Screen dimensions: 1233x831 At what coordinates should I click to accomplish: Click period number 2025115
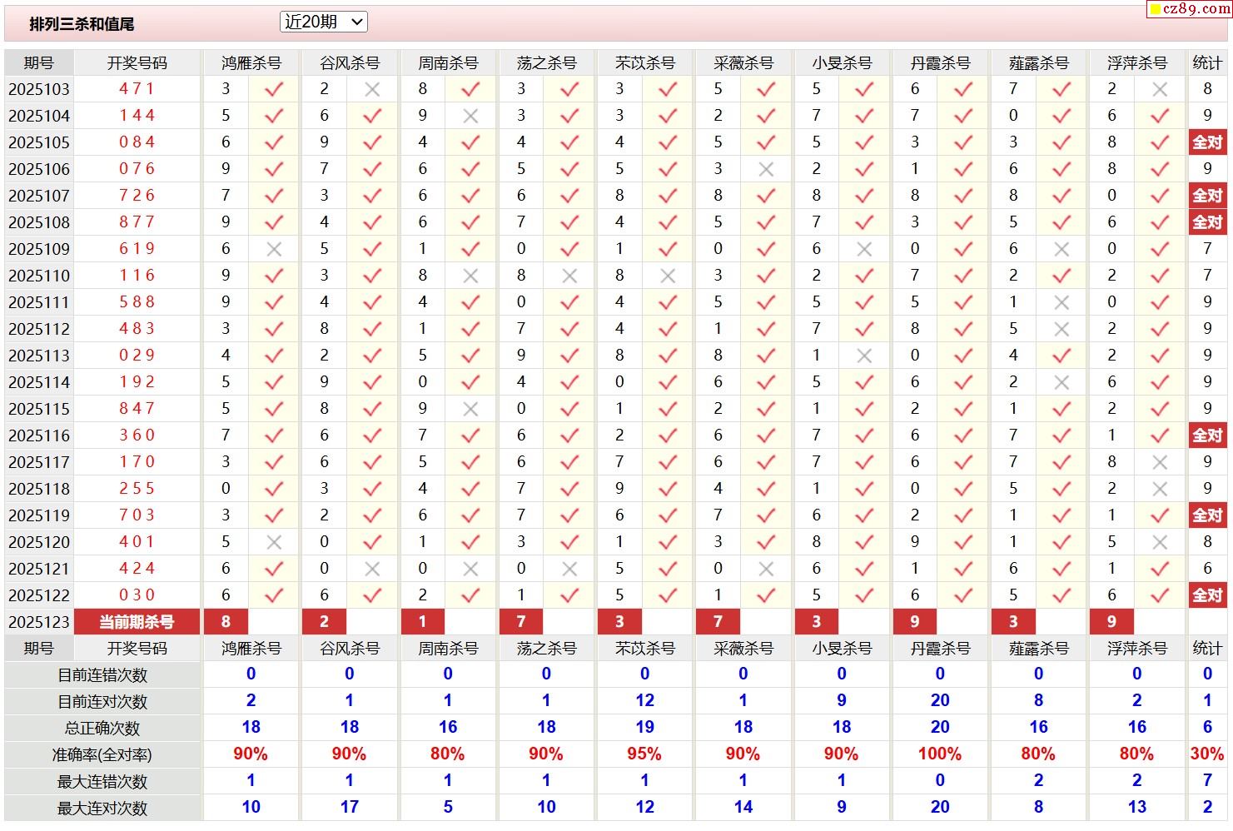click(x=39, y=409)
